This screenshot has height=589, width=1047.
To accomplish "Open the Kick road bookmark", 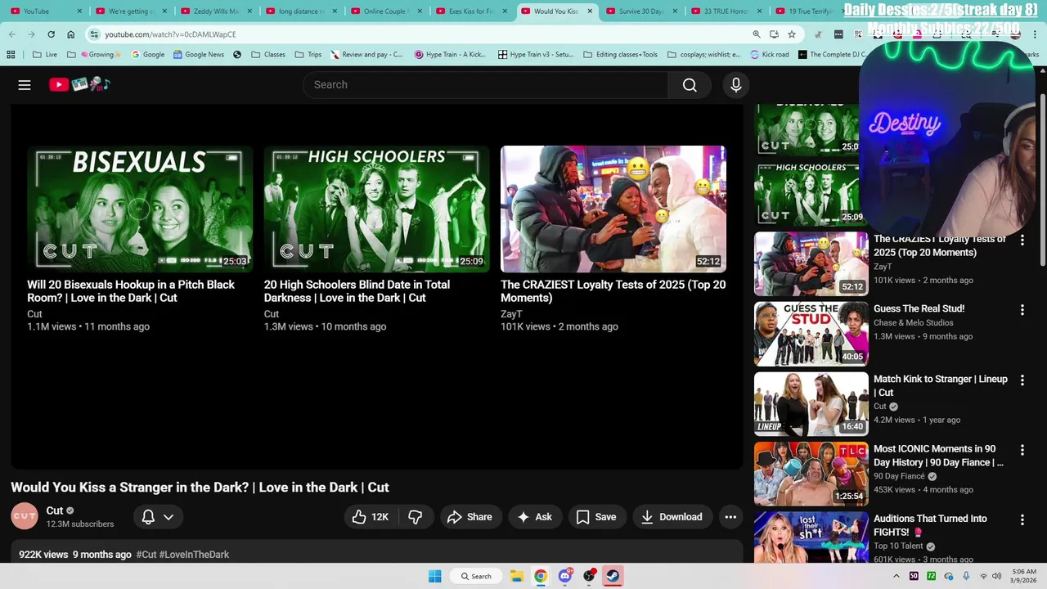I will (769, 55).
